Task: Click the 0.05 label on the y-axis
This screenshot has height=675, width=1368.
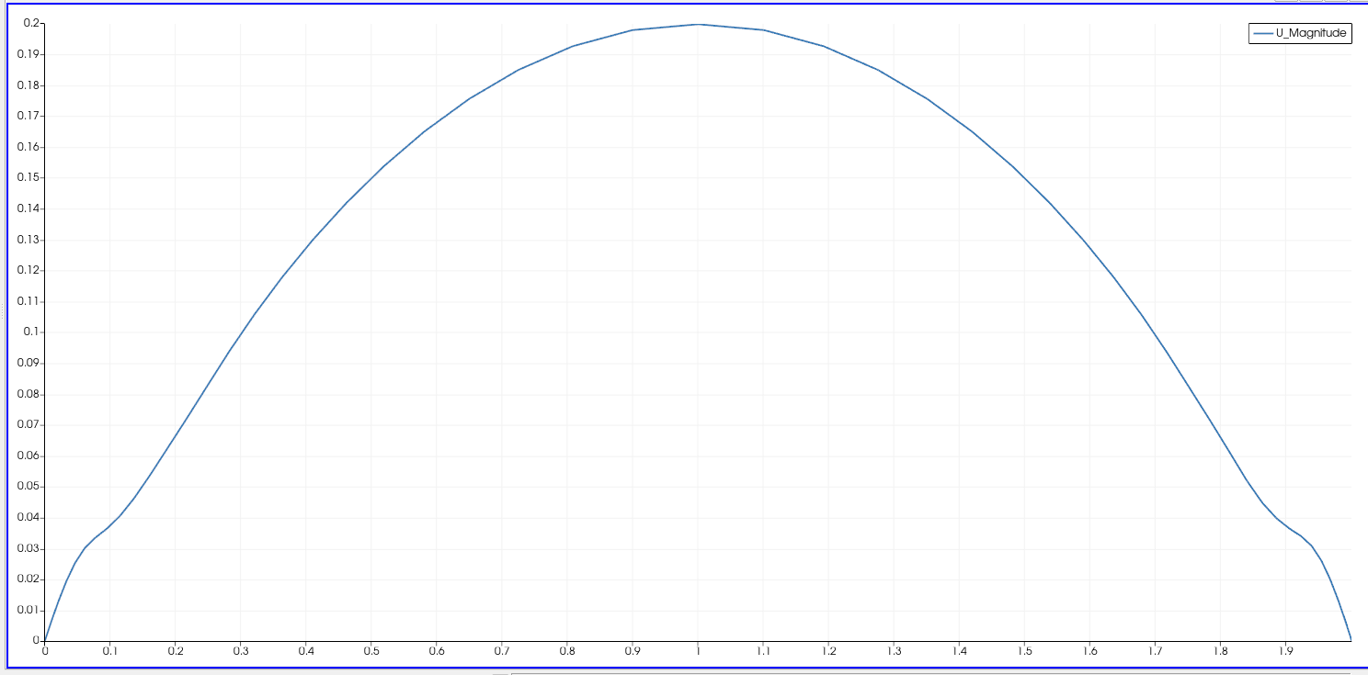Action: (x=28, y=487)
